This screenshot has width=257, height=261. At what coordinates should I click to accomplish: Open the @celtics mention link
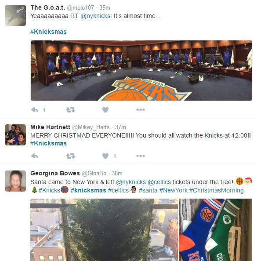pyautogui.click(x=159, y=182)
